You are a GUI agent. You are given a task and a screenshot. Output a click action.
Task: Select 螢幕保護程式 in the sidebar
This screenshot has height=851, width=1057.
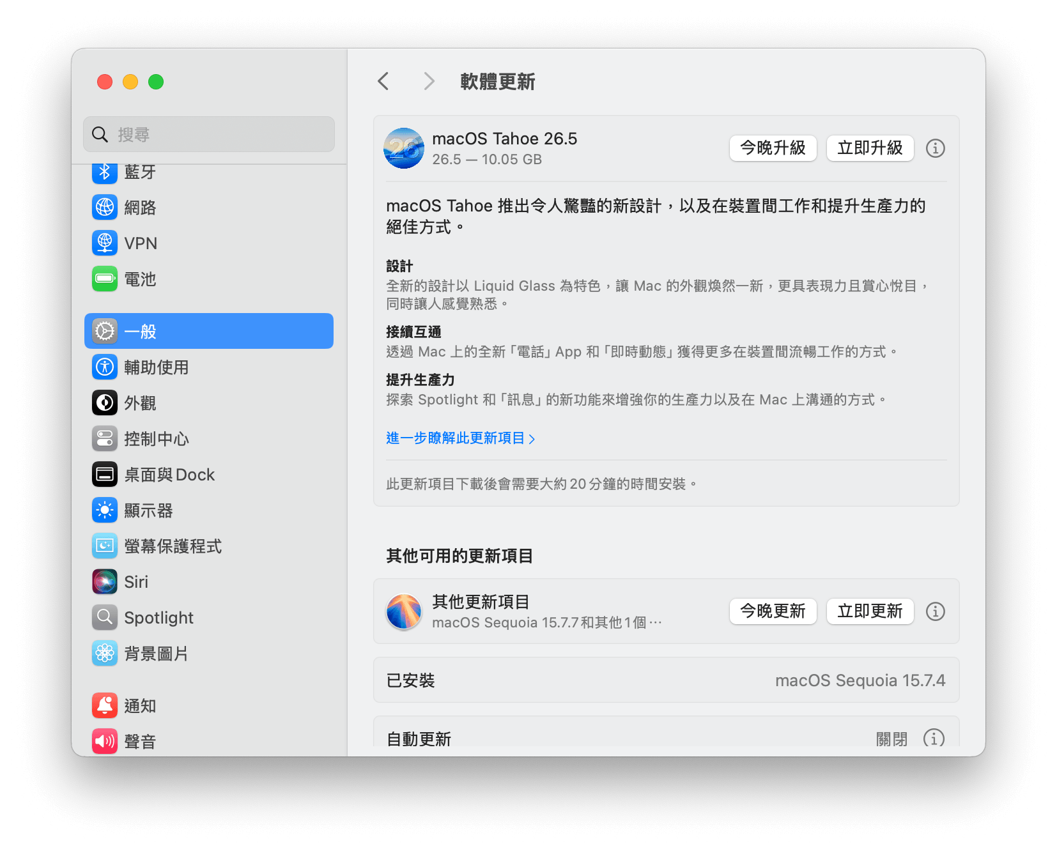click(x=209, y=546)
